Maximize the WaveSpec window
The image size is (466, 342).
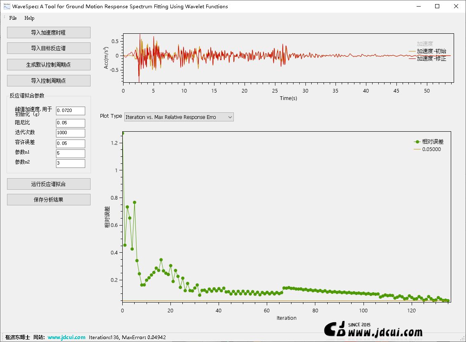(x=437, y=6)
